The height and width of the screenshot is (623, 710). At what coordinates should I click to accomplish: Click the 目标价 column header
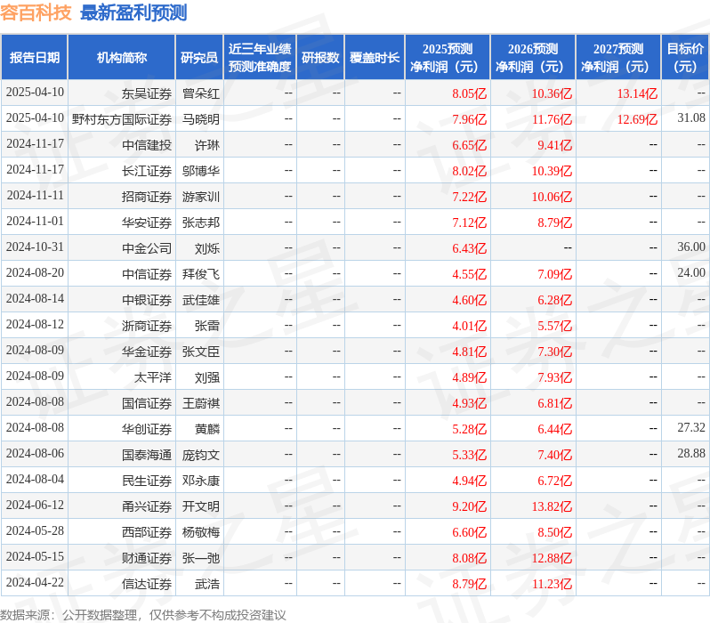click(x=685, y=58)
